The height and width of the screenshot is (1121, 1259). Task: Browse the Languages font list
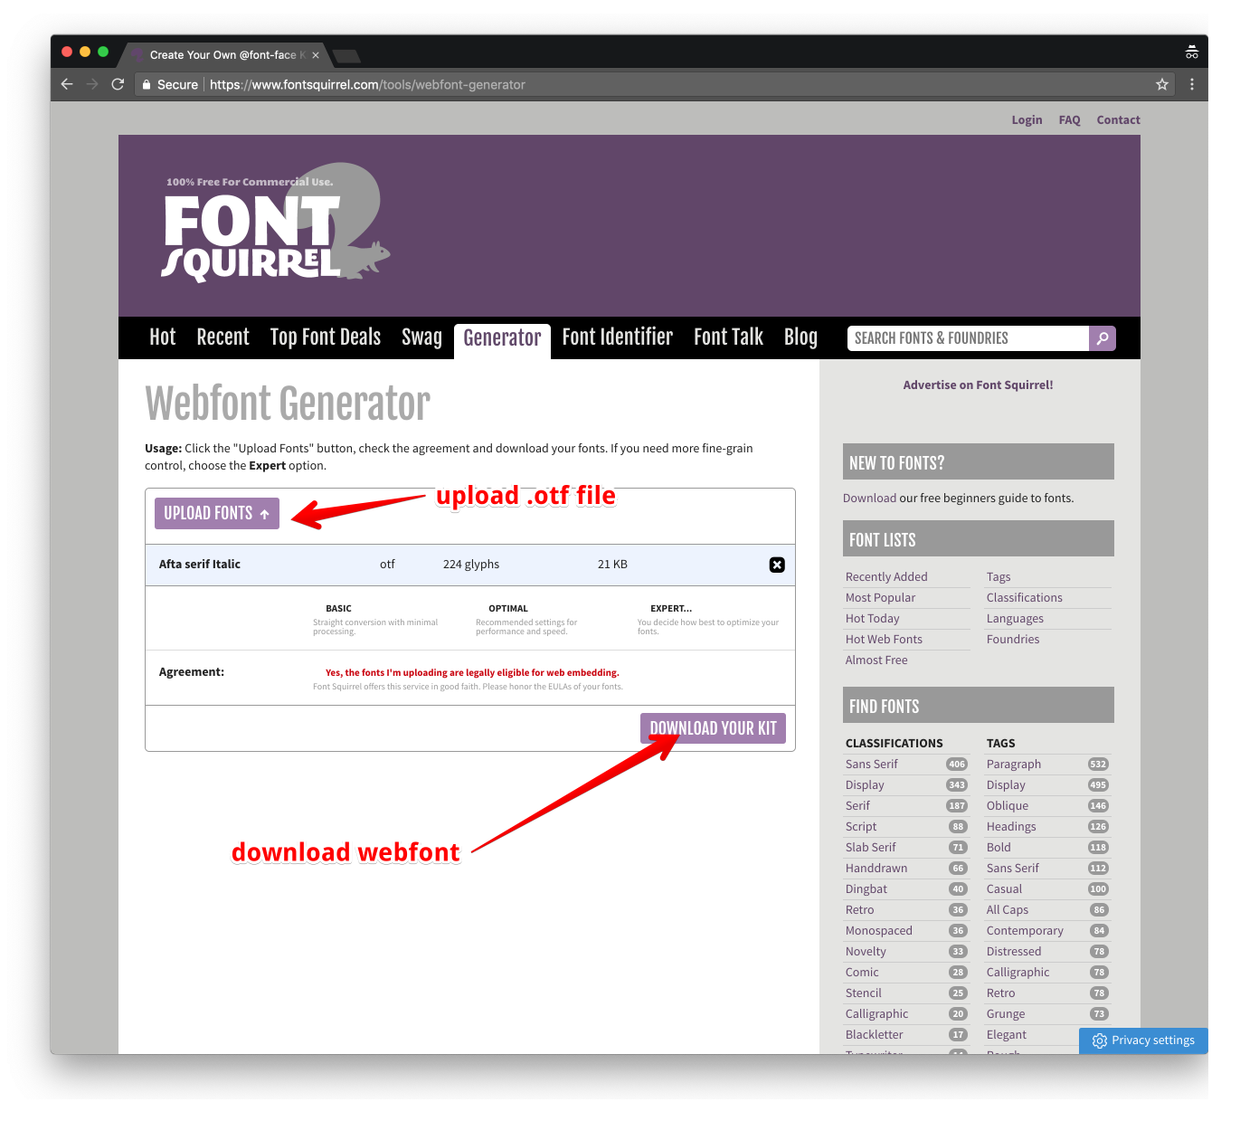tap(1015, 619)
